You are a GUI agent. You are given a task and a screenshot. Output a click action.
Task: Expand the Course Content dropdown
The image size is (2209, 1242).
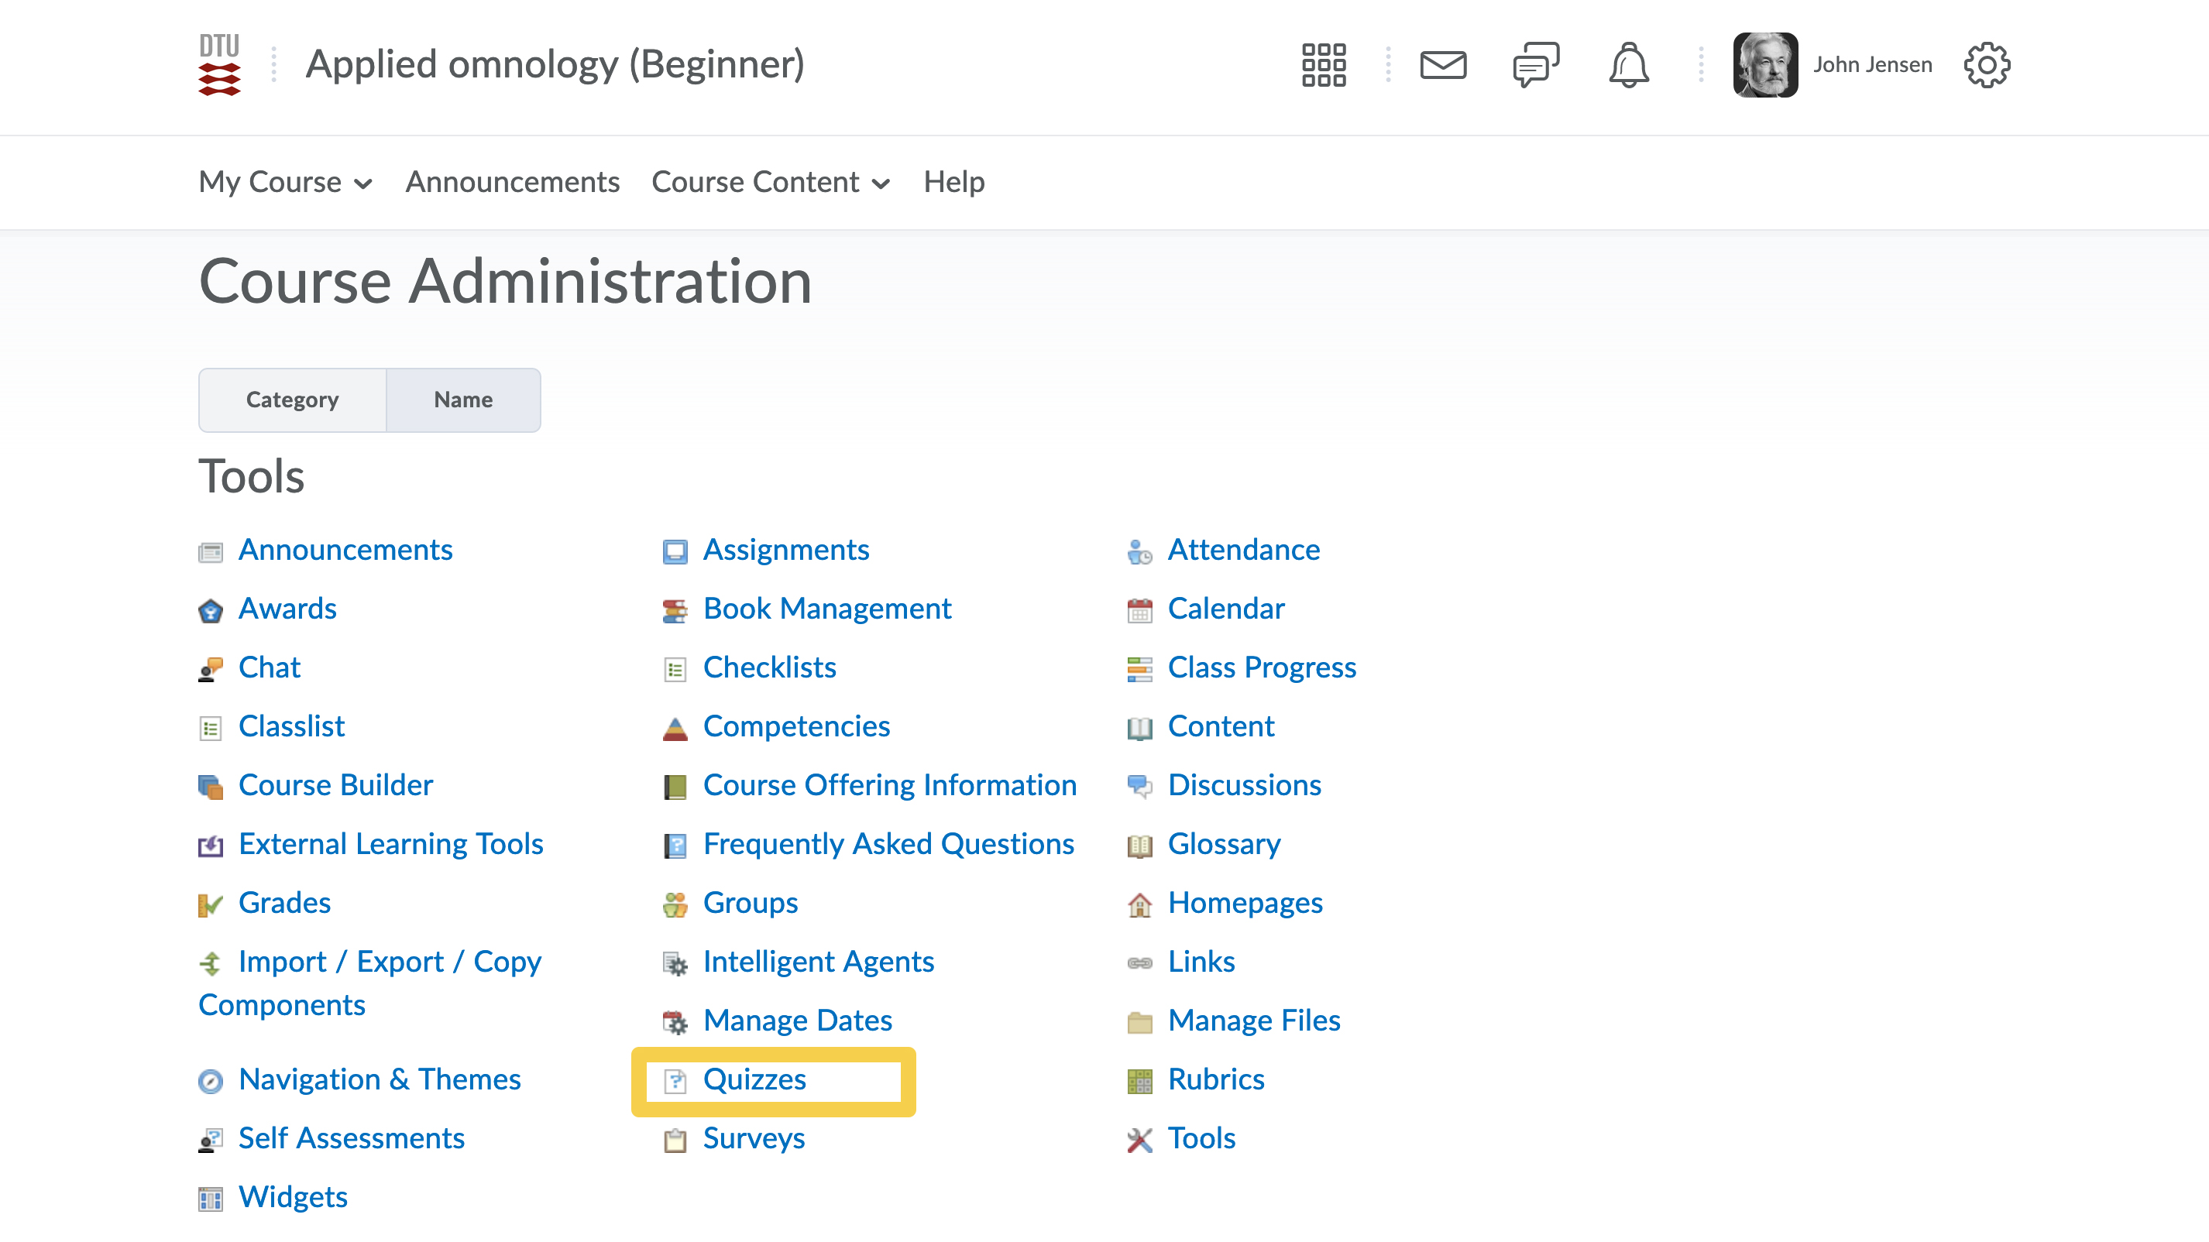[x=770, y=183]
